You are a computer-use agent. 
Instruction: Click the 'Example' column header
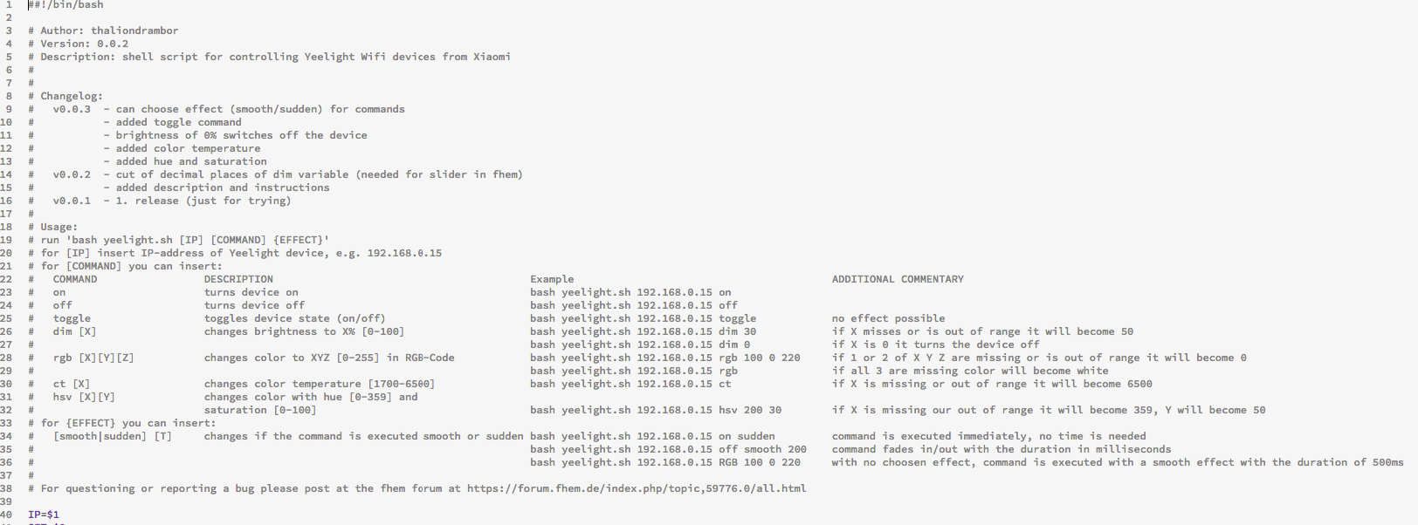552,279
